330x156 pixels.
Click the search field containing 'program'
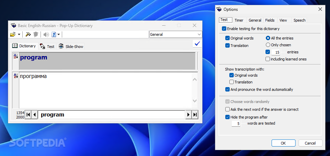pyautogui.click(x=111, y=115)
